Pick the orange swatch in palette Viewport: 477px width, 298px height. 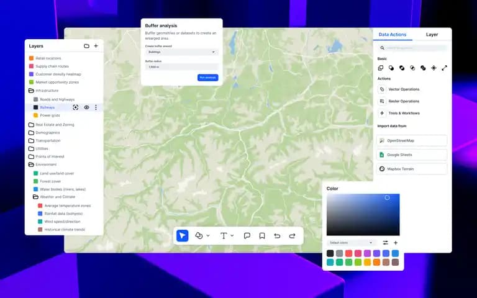[x=376, y=262]
